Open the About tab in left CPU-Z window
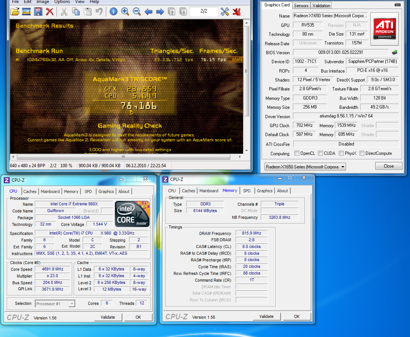The height and width of the screenshot is (337, 410). 124,192
